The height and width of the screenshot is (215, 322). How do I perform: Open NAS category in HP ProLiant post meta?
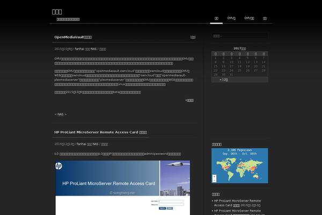[x=96, y=144]
